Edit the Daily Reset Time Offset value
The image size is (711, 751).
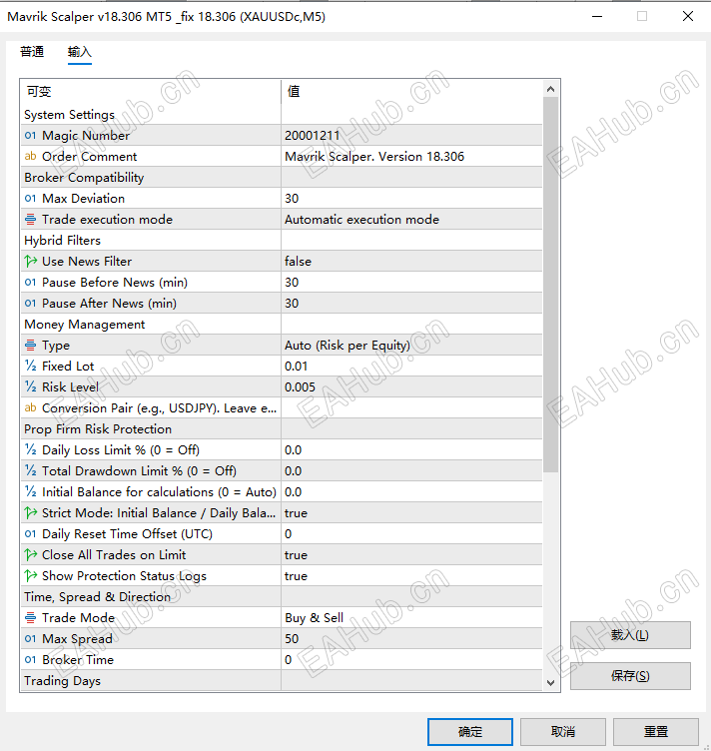point(411,534)
